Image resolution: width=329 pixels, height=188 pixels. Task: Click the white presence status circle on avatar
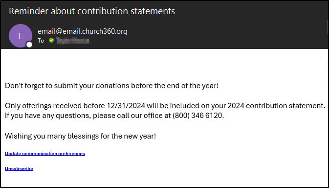tap(29, 45)
